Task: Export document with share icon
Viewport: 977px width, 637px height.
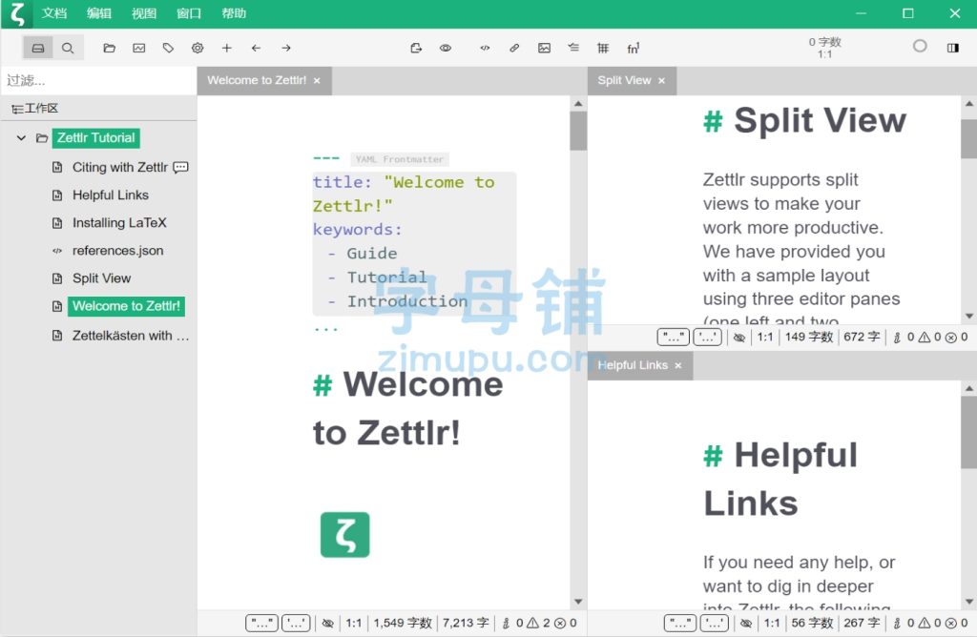Action: click(416, 48)
